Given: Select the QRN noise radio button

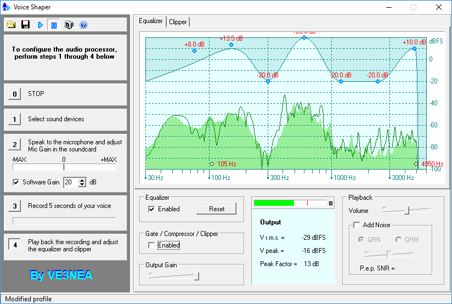Looking at the screenshot, I should pyautogui.click(x=361, y=240).
